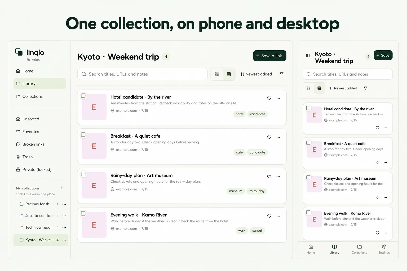Open options for Recipes collection
407x271 pixels.
[64, 204]
